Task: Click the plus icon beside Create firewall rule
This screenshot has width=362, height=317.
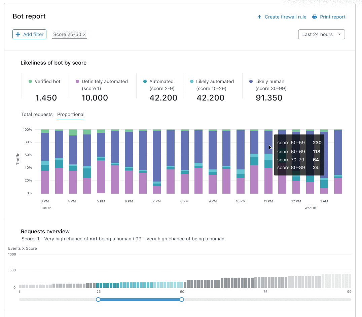Action: tap(259, 17)
